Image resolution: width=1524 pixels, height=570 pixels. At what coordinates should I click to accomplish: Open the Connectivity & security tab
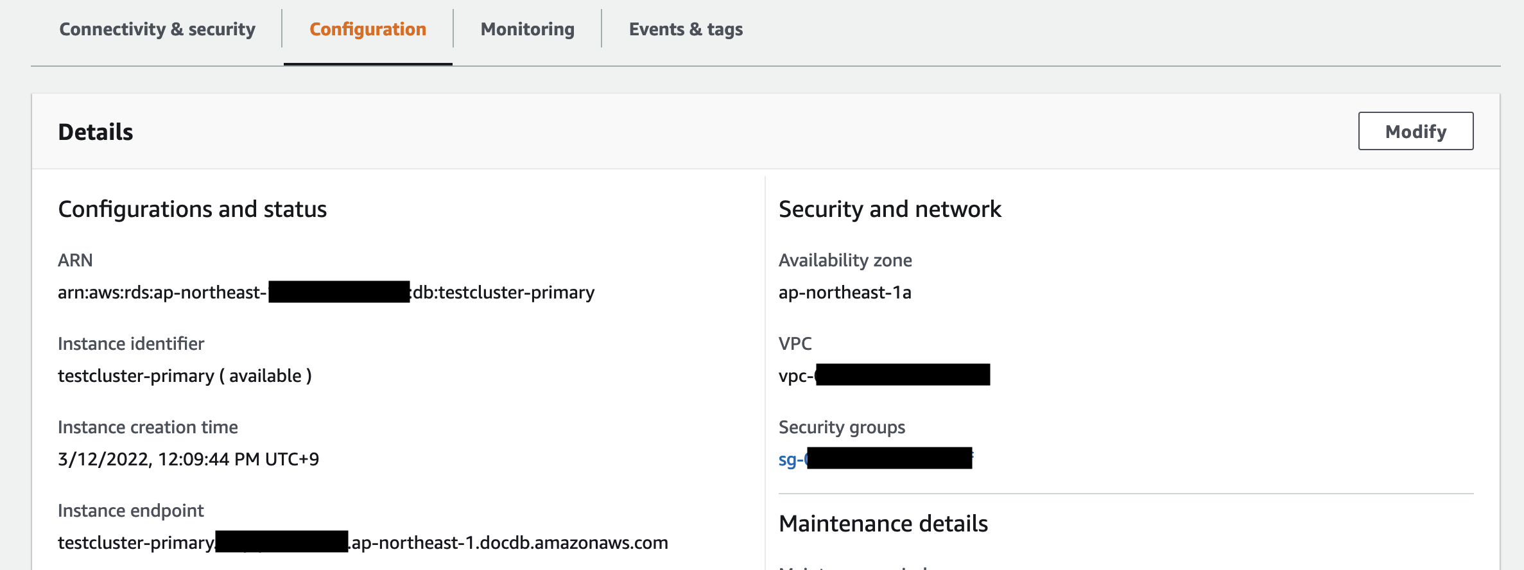coord(157,30)
